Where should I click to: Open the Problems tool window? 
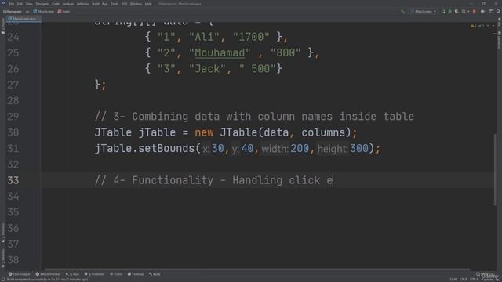coord(94,274)
